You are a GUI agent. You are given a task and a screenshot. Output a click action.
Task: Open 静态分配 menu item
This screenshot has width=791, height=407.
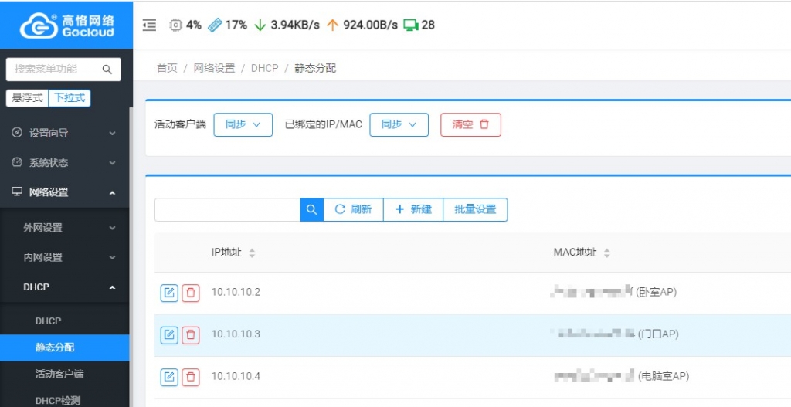pyautogui.click(x=65, y=348)
